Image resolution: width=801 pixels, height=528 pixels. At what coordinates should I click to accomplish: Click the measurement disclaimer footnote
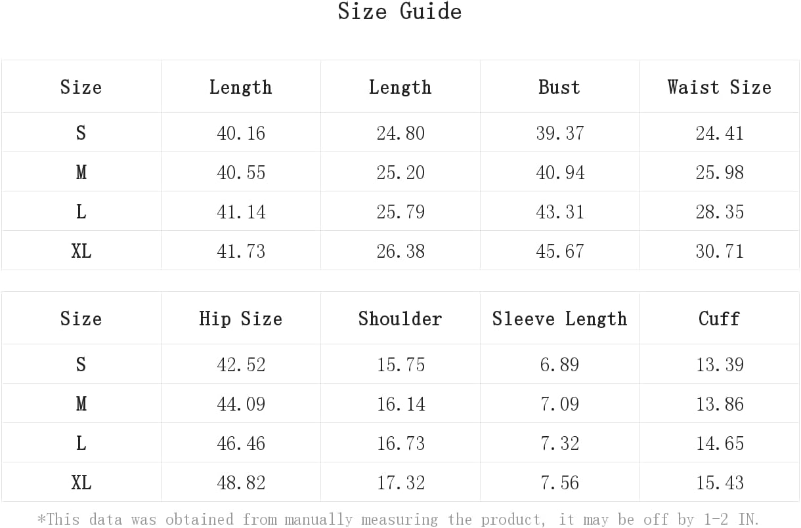[399, 519]
